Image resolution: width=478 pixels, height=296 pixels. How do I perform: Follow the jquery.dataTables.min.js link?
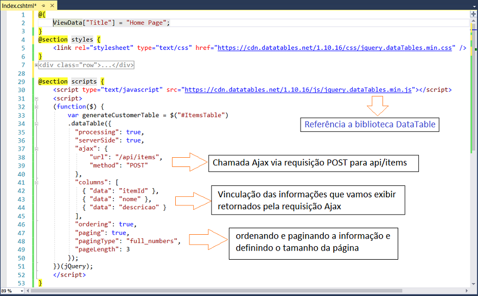pyautogui.click(x=298, y=89)
